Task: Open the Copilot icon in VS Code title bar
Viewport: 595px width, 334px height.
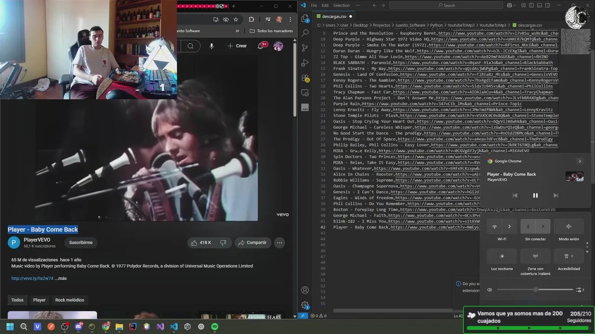Action: [509, 6]
